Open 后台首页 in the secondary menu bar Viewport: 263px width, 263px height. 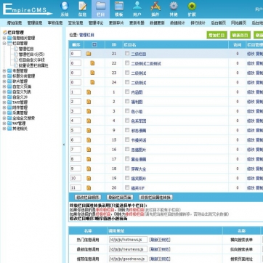218,23
